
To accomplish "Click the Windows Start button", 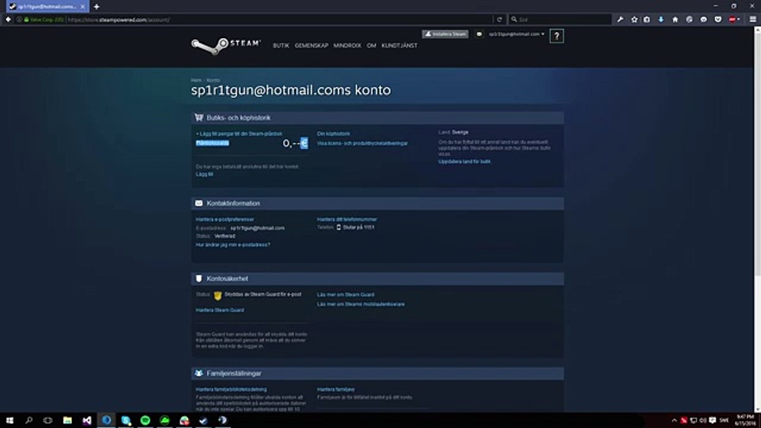I will click(x=10, y=420).
